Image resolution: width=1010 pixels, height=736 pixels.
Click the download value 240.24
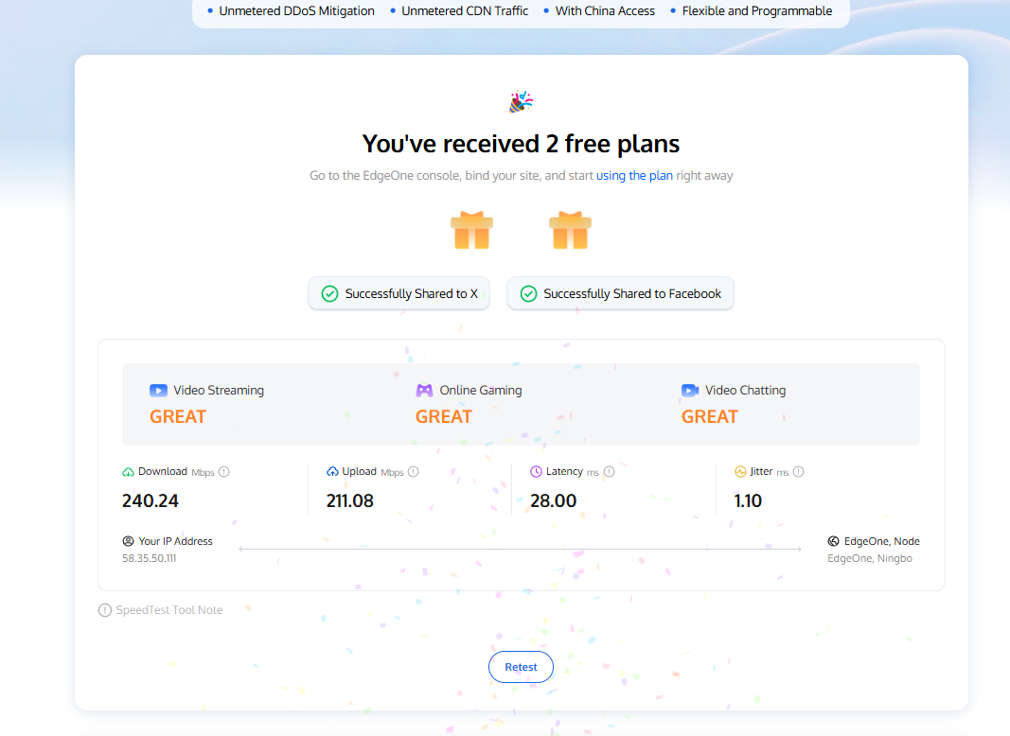[x=151, y=501]
